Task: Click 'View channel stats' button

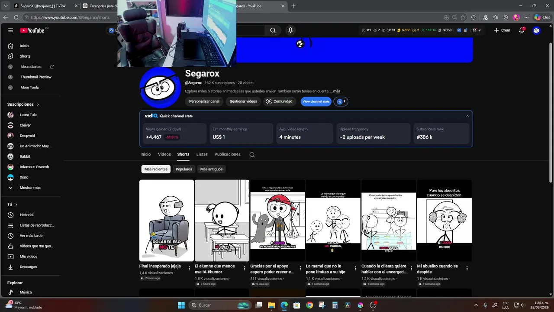Action: 316,101
